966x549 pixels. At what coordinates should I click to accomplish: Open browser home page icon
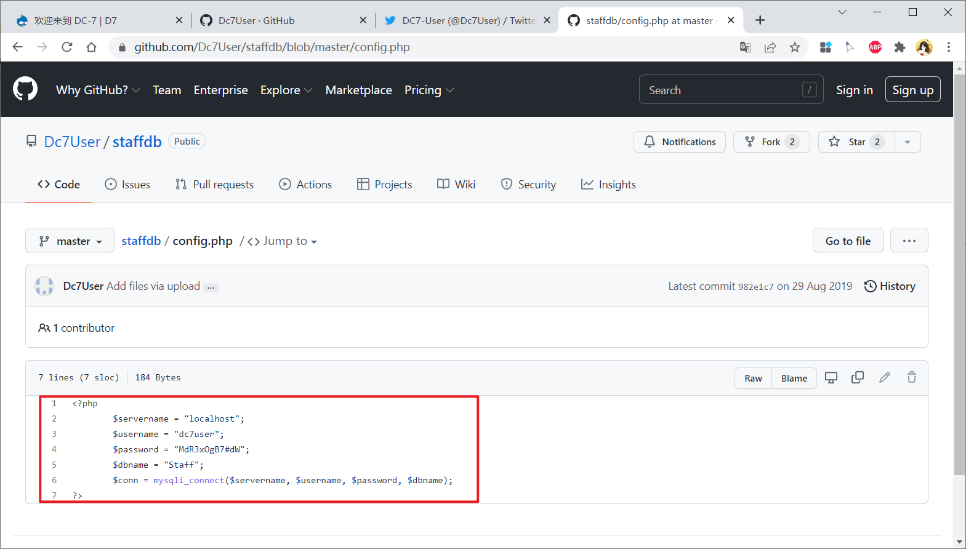91,47
